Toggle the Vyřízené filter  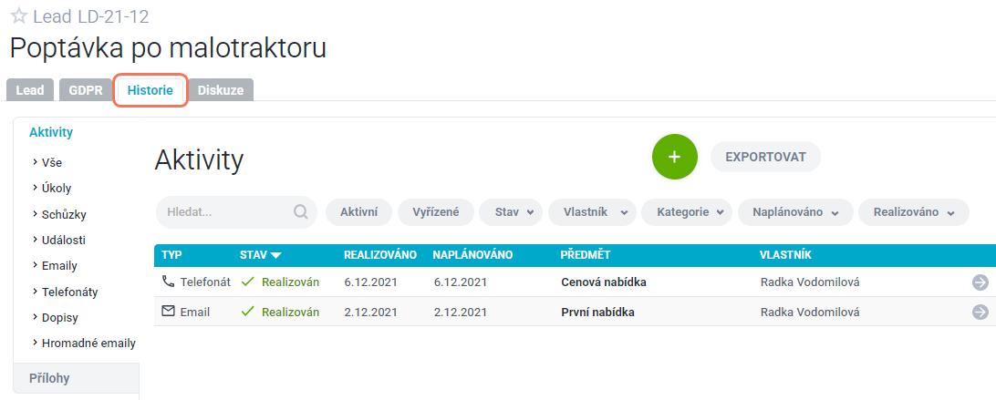pos(436,212)
